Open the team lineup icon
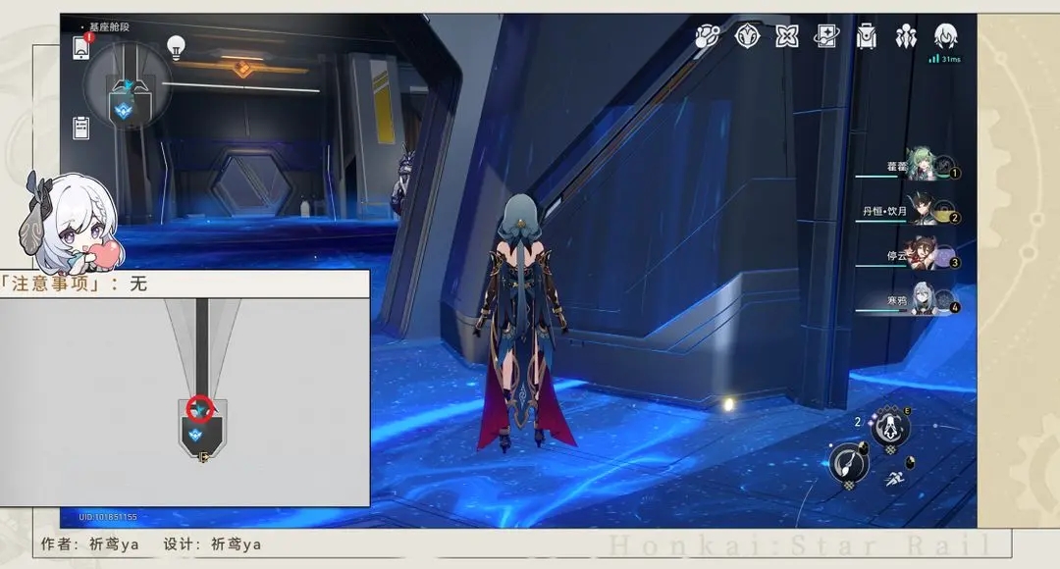 click(x=906, y=38)
